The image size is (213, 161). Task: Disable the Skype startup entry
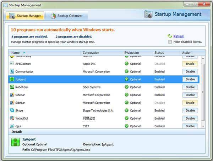tap(190, 110)
